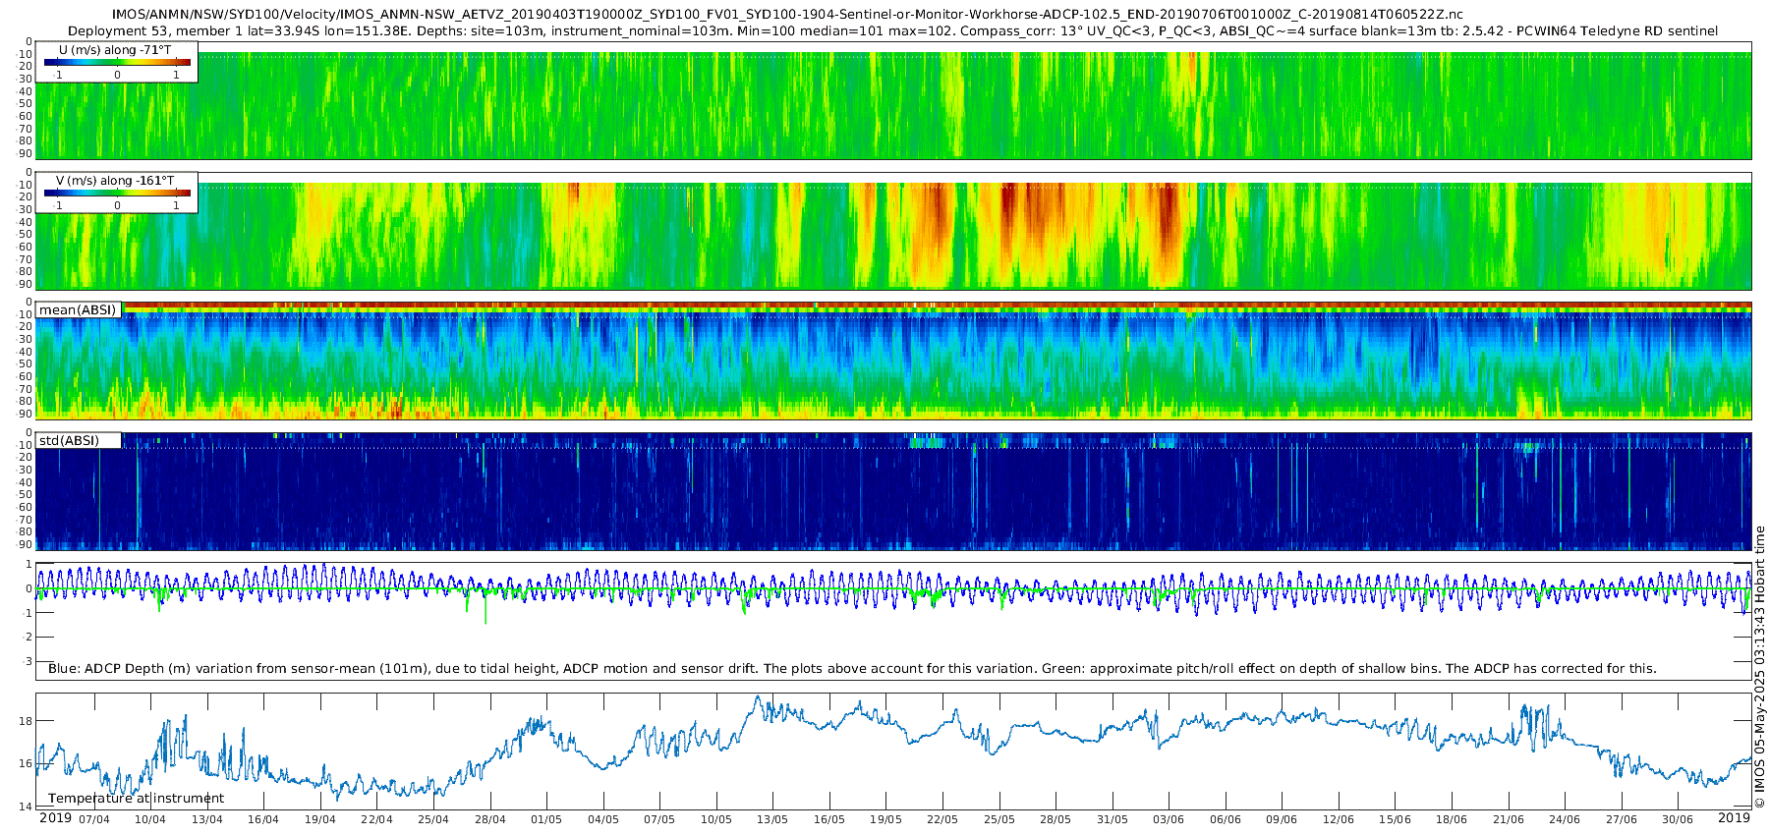Screen dimensions: 1769x835
Task: Click the 03/06 date tick on the time axis
Action: pos(1169,819)
